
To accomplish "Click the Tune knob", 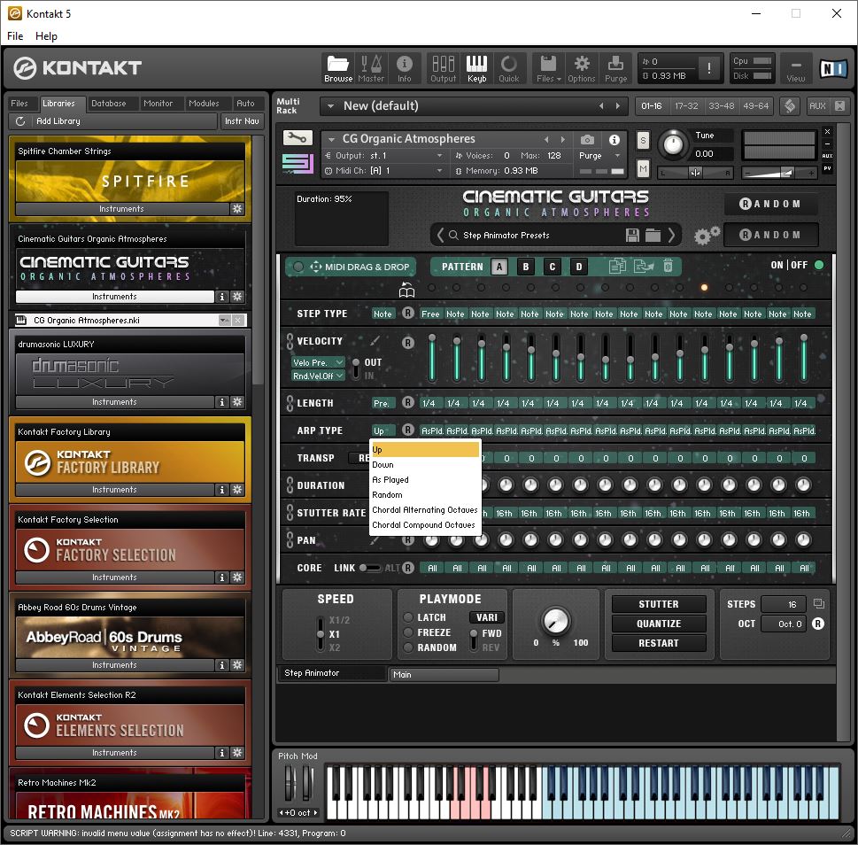I will click(x=673, y=144).
